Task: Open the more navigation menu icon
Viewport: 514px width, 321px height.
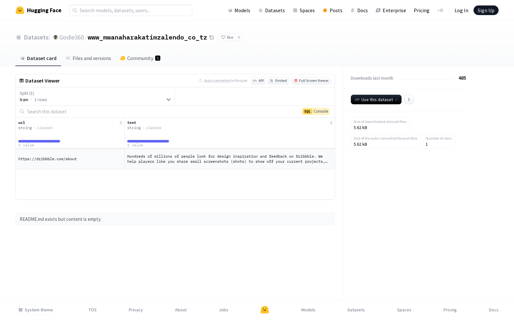Action: (440, 10)
